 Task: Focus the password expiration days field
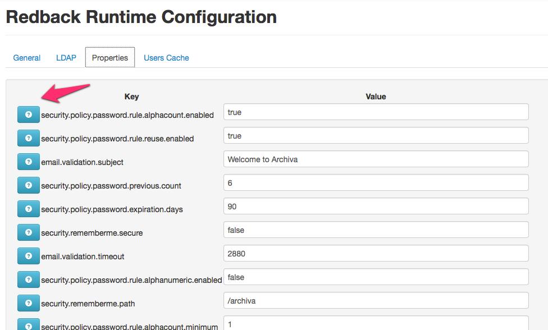(376, 207)
